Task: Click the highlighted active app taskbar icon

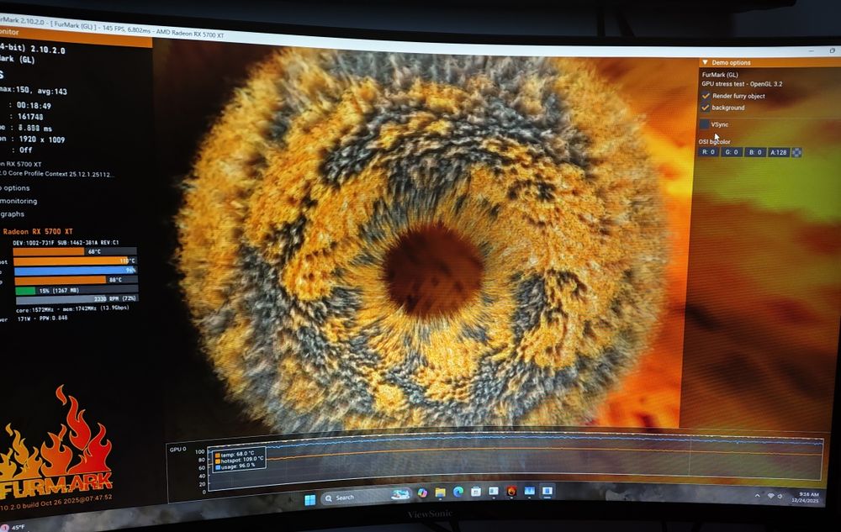Action: click(547, 491)
